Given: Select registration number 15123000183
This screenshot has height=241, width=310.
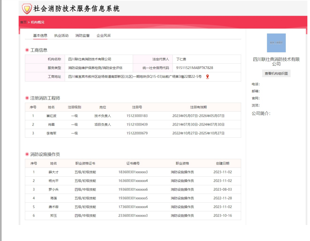Looking at the screenshot, I should tap(137, 116).
